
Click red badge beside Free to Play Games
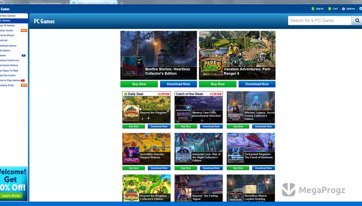pyautogui.click(x=23, y=80)
